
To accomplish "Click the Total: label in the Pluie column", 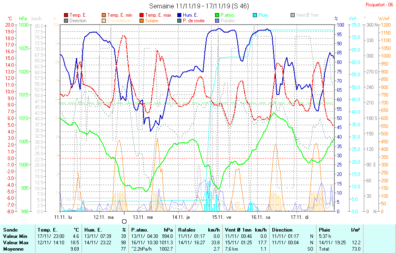I will (x=324, y=249).
